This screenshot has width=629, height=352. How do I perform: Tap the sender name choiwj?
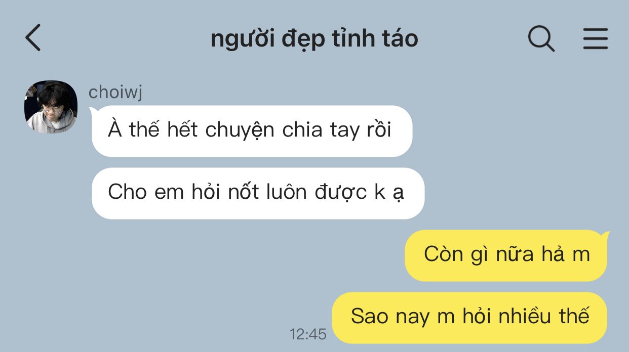[115, 93]
